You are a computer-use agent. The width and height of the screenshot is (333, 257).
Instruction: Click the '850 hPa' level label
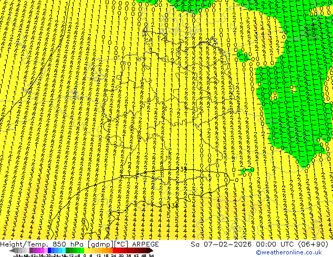click(x=68, y=244)
